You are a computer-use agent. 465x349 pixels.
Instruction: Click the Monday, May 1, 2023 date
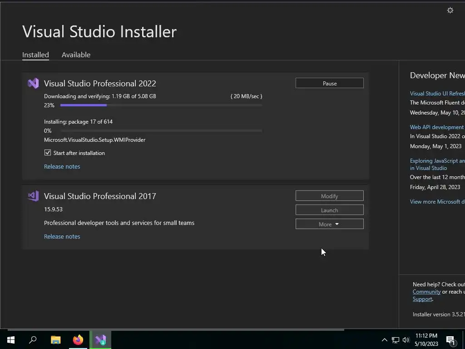pos(435,146)
